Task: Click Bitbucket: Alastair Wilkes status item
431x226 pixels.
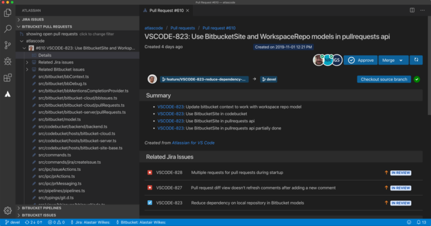Action: click(x=141, y=222)
